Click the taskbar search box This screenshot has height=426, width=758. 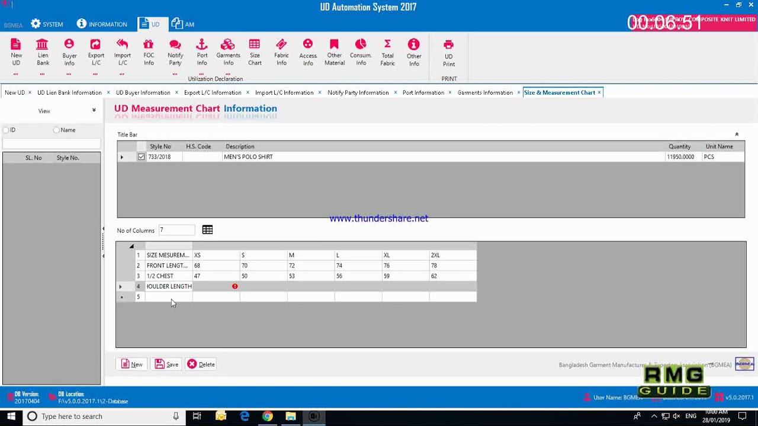[x=104, y=417]
